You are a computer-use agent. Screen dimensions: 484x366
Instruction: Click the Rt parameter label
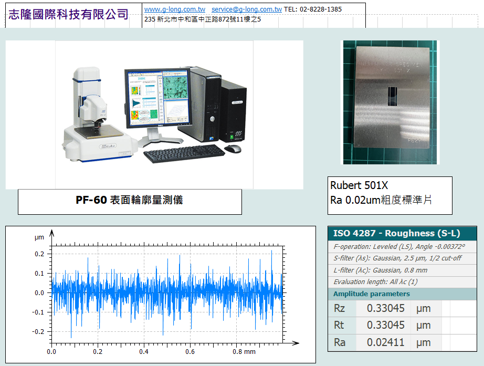[x=339, y=325]
